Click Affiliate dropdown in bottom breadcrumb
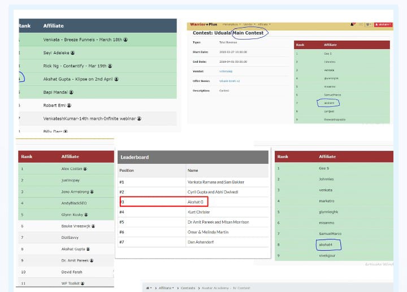Viewport: 407px width, 292px height. click(165, 287)
